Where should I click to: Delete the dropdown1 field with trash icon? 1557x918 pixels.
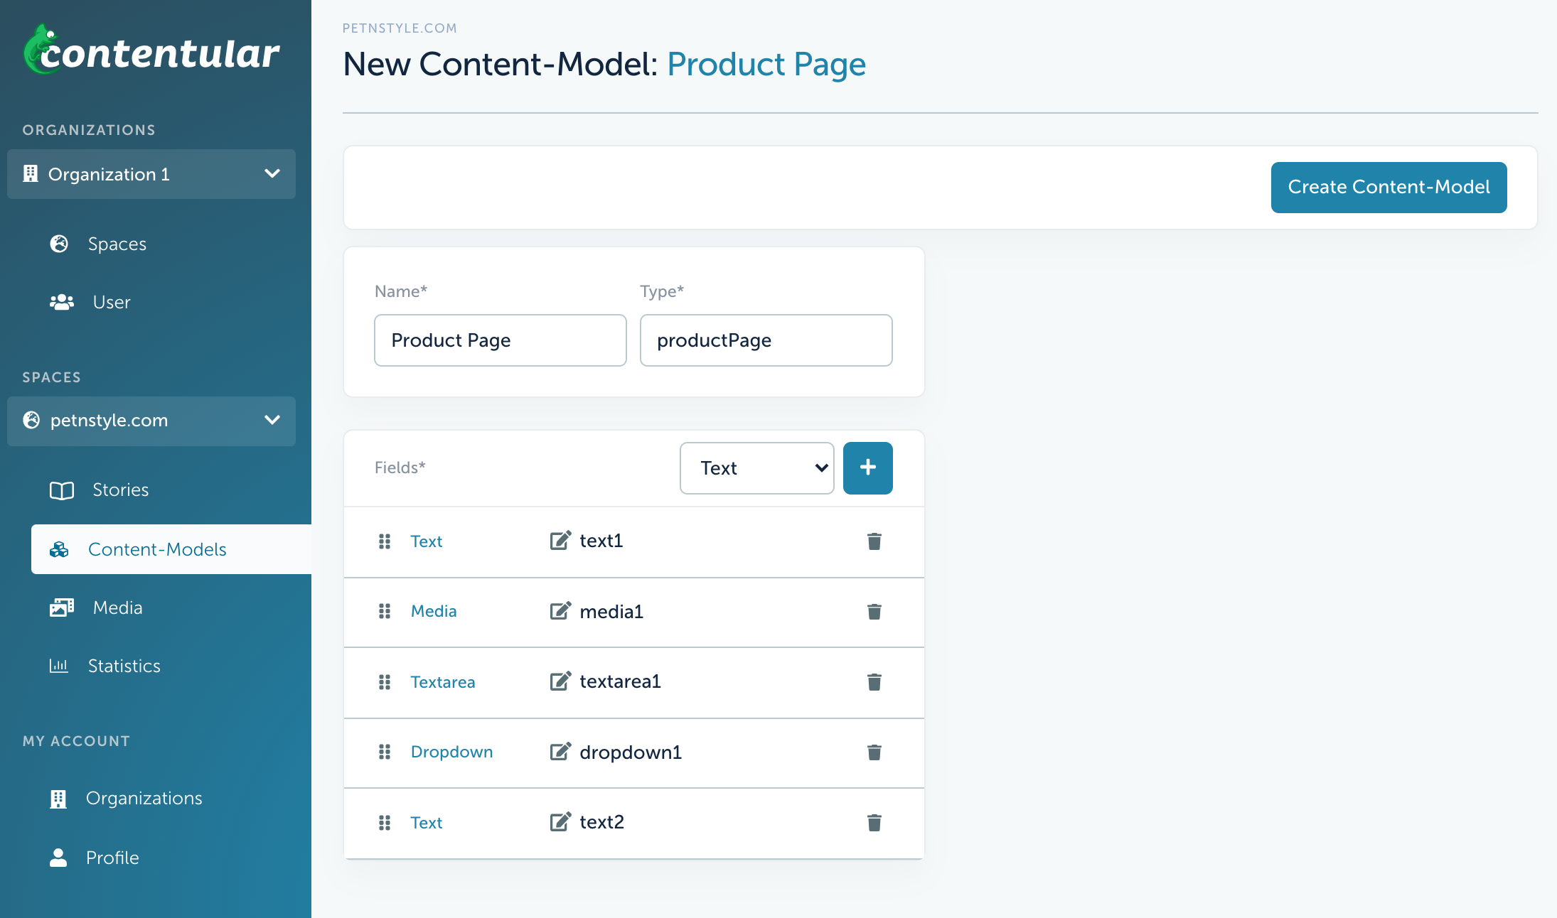(x=874, y=752)
